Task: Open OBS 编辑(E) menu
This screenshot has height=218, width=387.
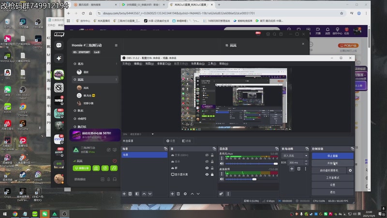Action: coord(138,64)
